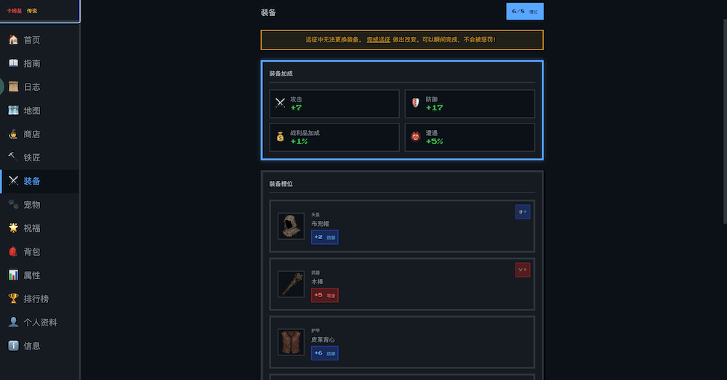Click the 攻击 crossed swords bonus icon
The image size is (727, 380).
click(x=280, y=103)
